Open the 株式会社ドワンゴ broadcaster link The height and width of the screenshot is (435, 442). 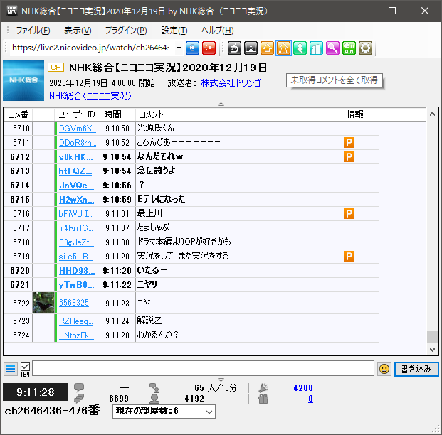pyautogui.click(x=231, y=83)
